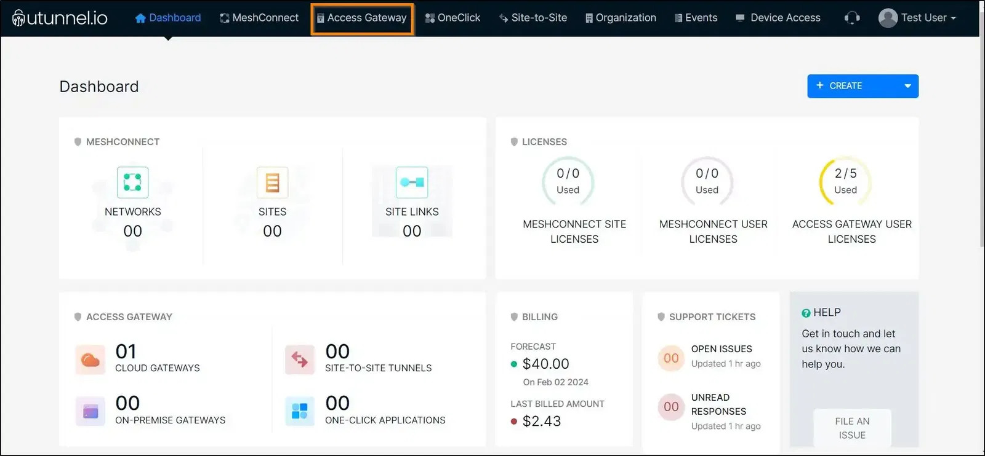Click the CLOUD GATEWAYS label
The image size is (985, 456).
tap(158, 368)
